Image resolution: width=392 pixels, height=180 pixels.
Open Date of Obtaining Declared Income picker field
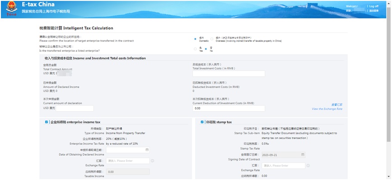coord(128,150)
